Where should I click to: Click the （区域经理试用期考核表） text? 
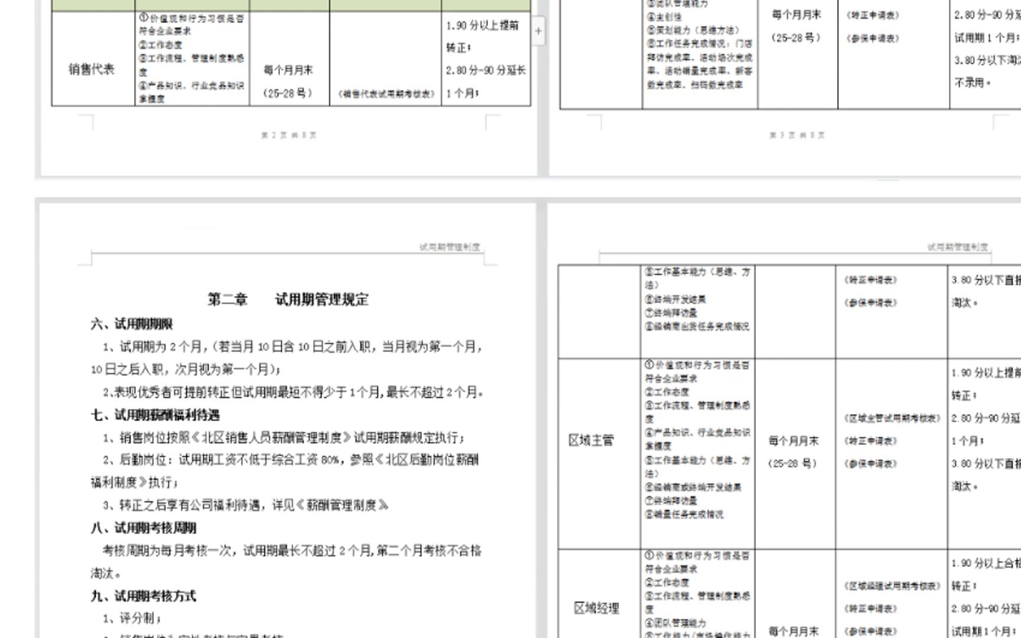click(892, 586)
